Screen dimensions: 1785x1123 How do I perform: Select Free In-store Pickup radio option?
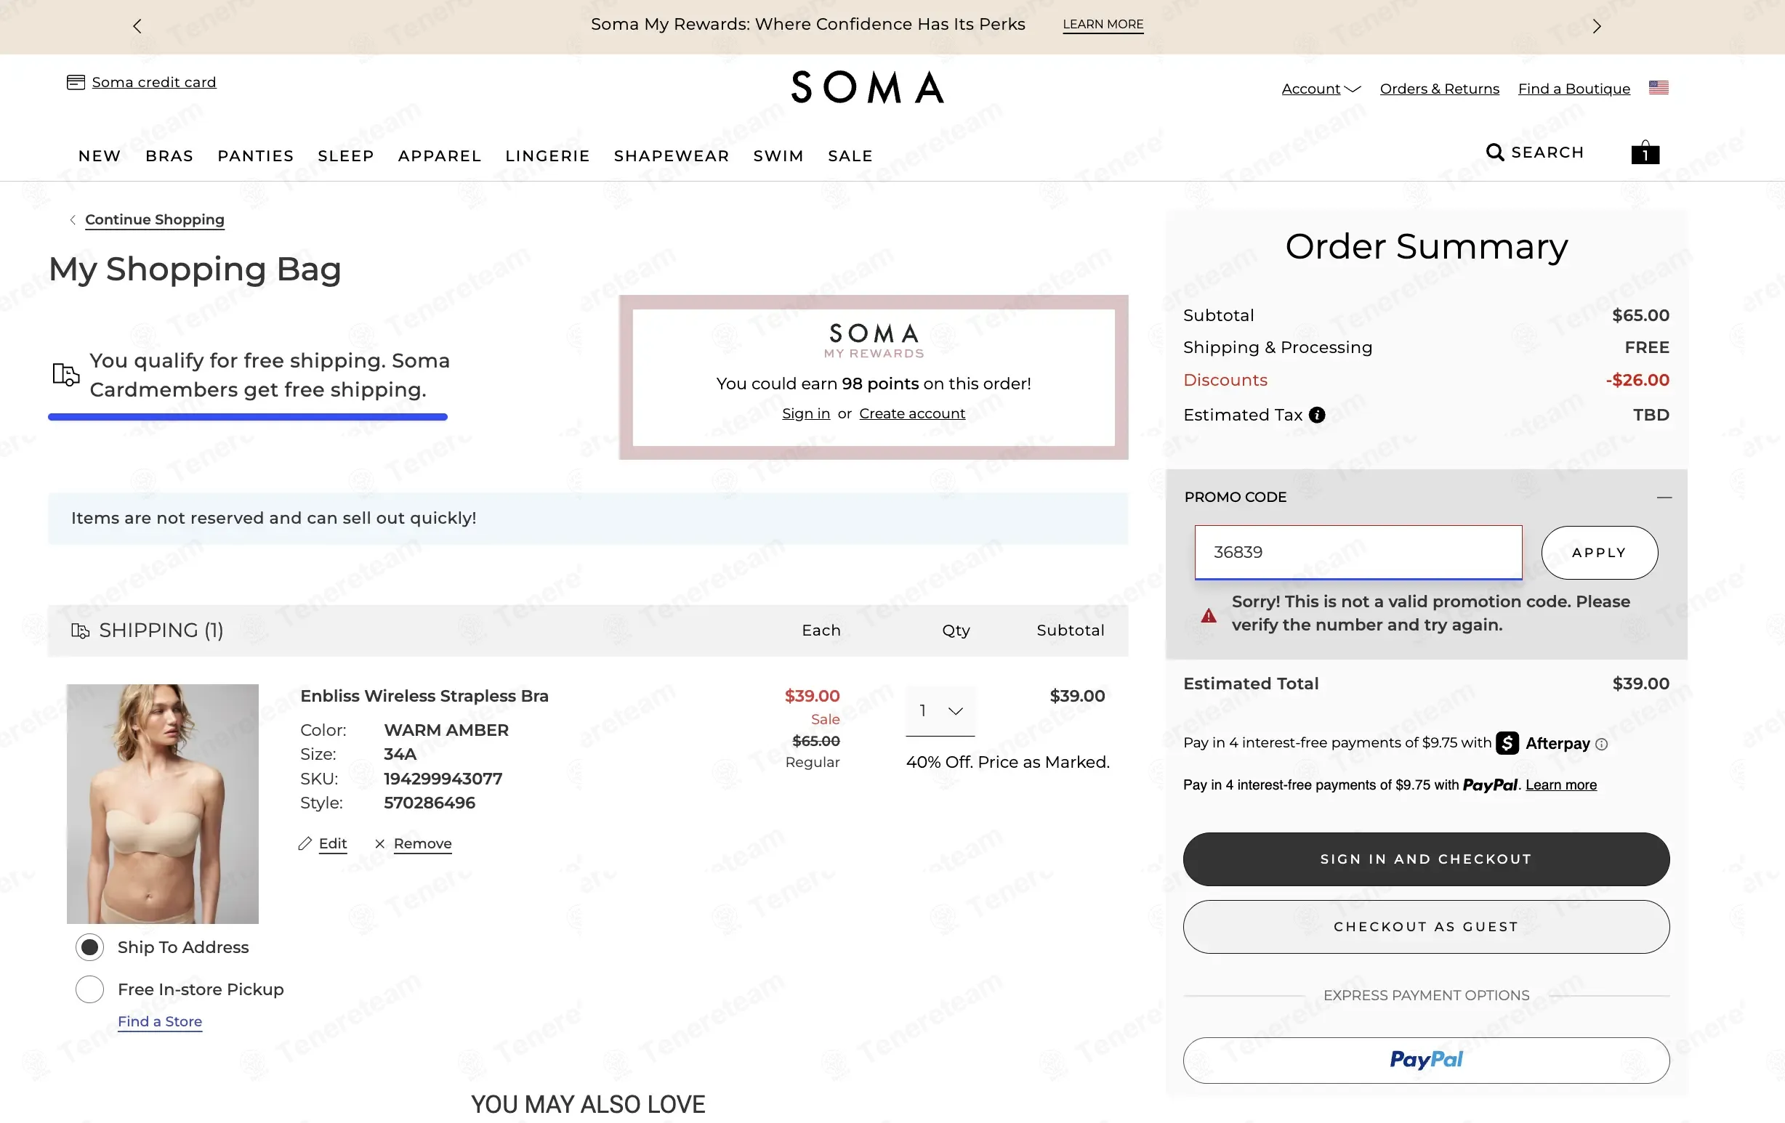[89, 989]
